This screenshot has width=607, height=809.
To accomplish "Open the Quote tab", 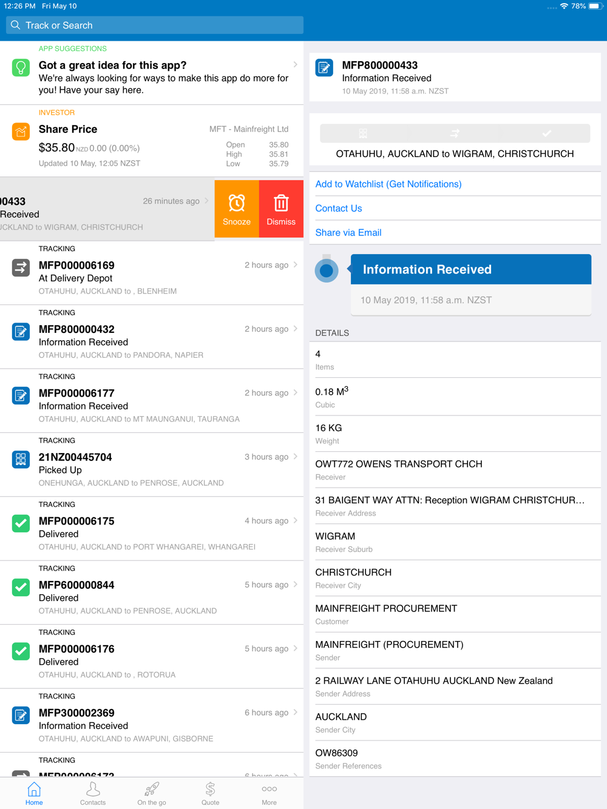I will [211, 793].
